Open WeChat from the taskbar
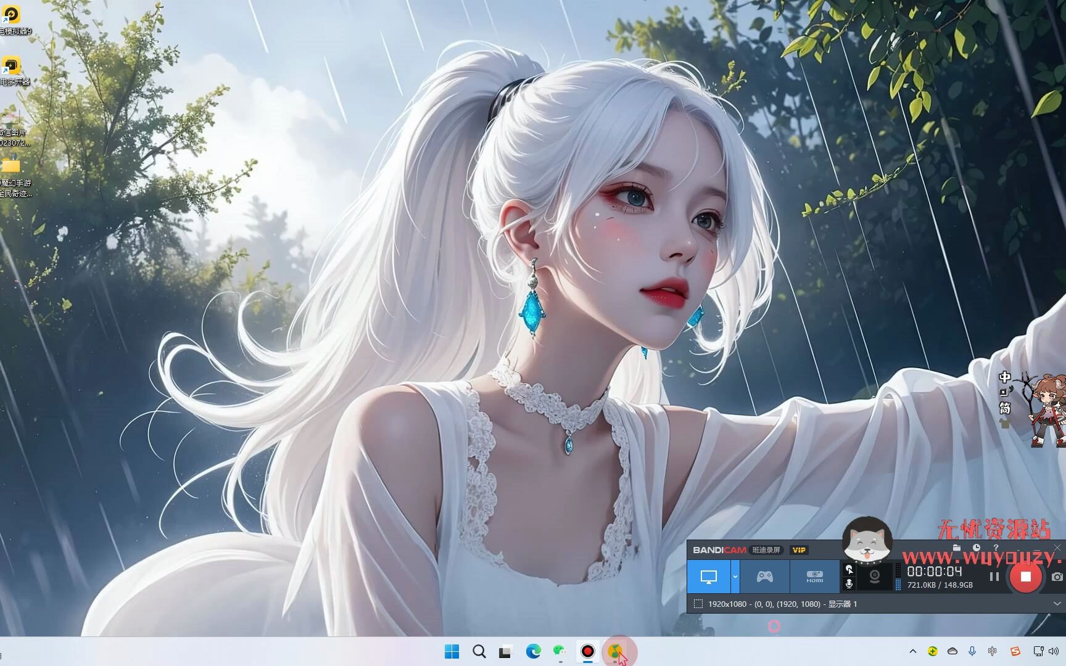This screenshot has width=1066, height=666. point(560,651)
